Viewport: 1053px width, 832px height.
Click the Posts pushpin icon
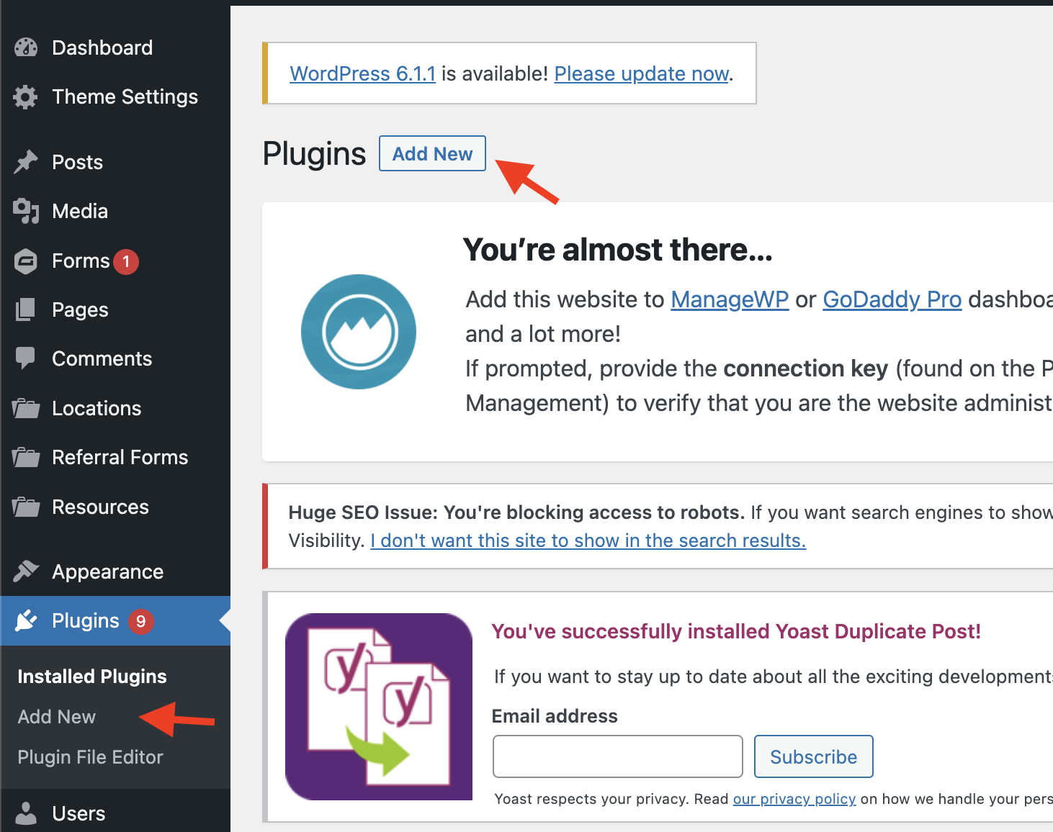coord(26,162)
